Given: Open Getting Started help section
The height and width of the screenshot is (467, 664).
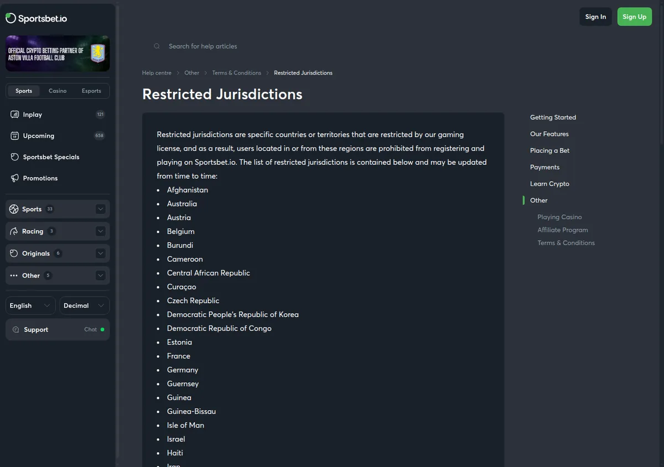Looking at the screenshot, I should point(553,117).
